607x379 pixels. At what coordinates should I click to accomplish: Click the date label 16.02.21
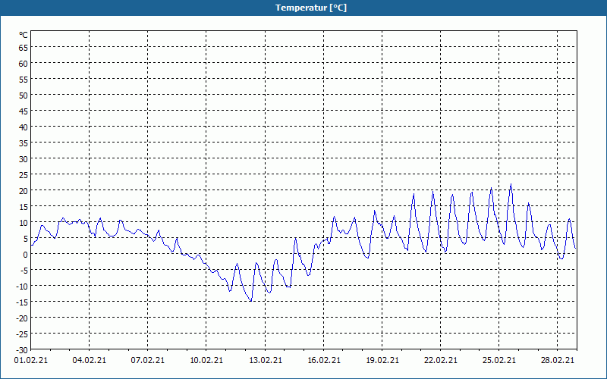point(324,360)
